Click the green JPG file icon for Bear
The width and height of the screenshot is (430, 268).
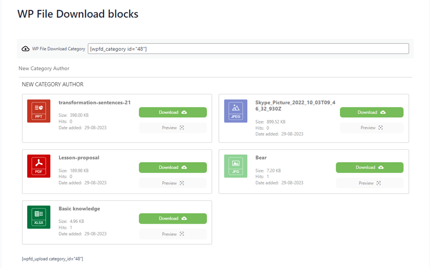[x=236, y=166]
